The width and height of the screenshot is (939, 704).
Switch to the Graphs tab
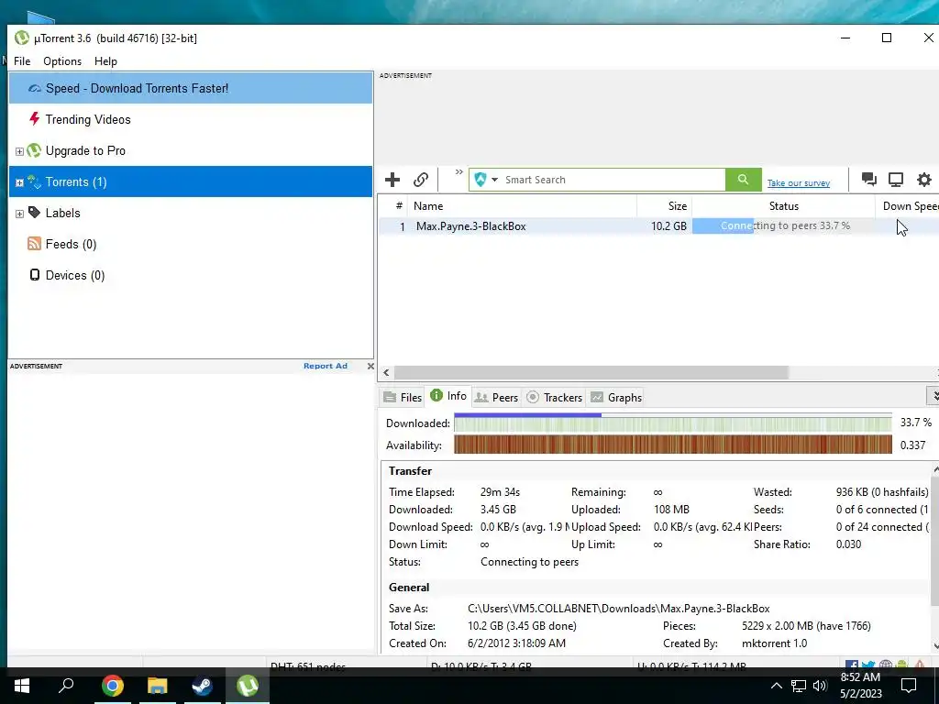pyautogui.click(x=616, y=398)
